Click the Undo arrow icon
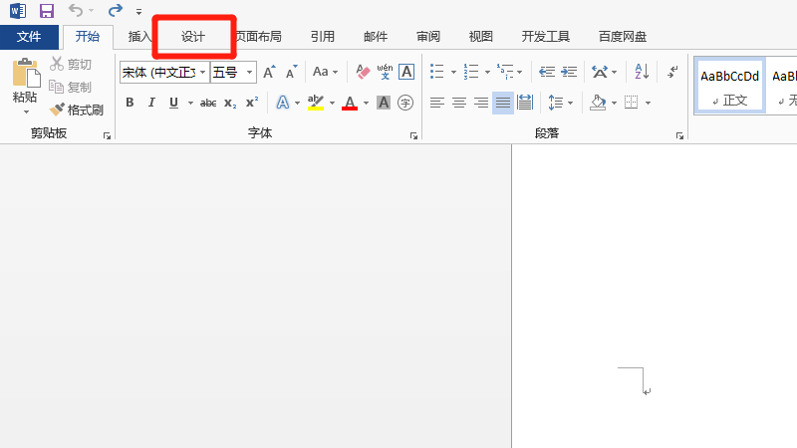 coord(76,10)
